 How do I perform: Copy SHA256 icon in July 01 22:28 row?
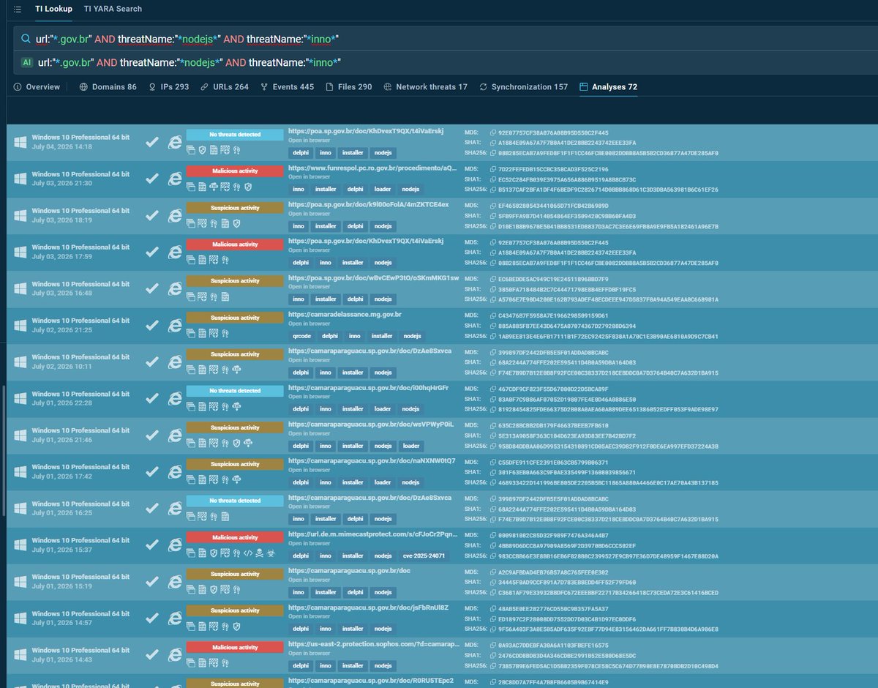493,409
